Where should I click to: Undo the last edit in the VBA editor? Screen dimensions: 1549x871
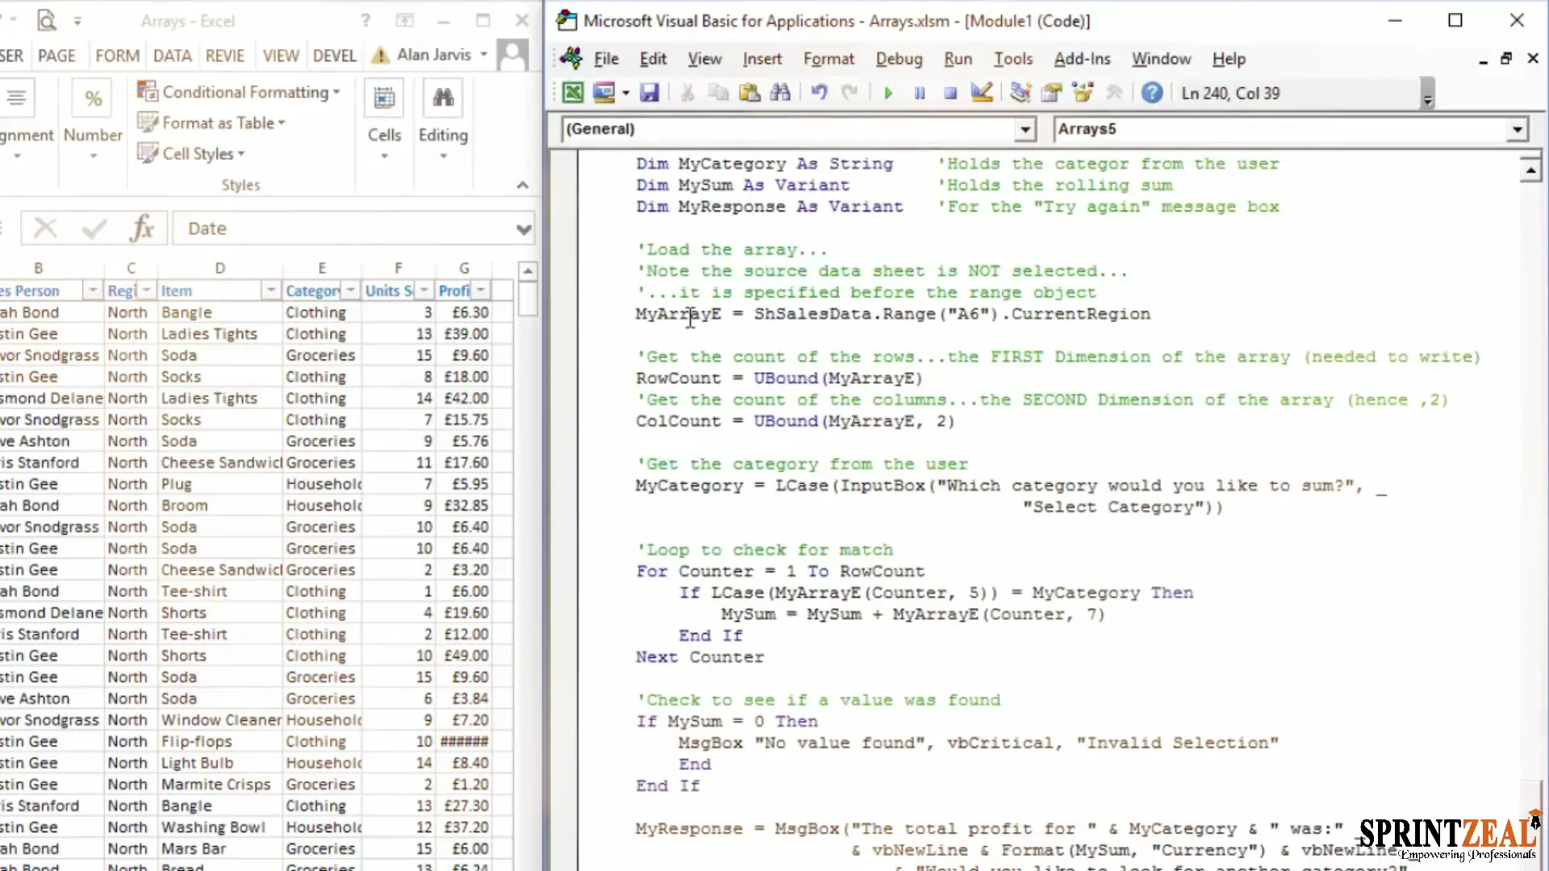point(819,93)
